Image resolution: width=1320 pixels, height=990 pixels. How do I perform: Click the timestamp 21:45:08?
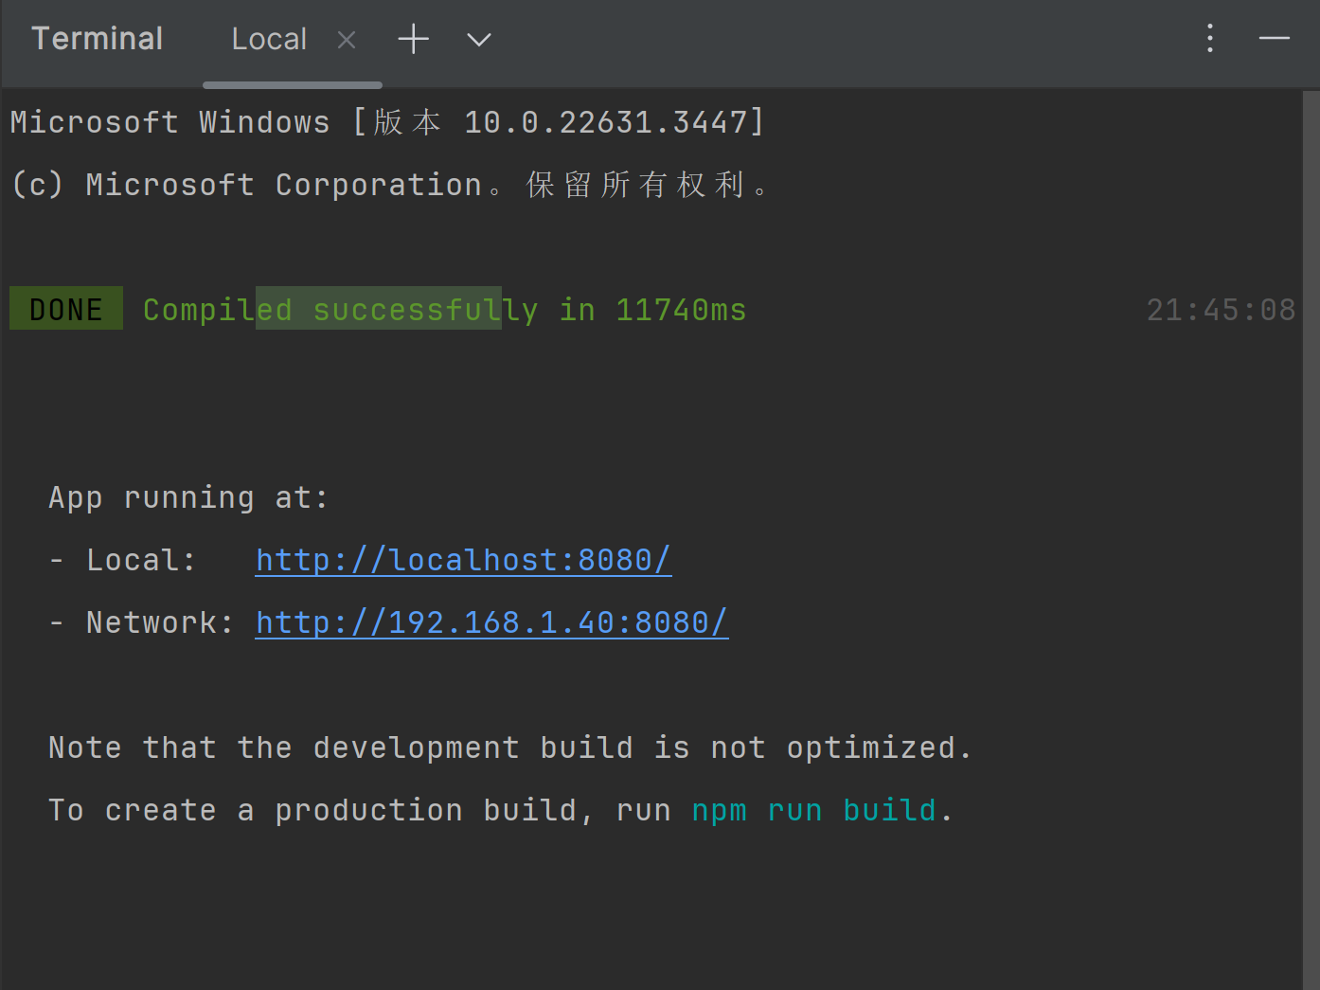[x=1221, y=309]
